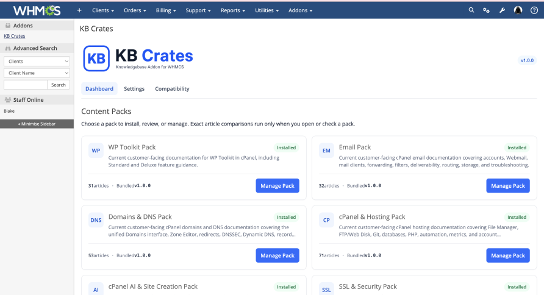Image resolution: width=544 pixels, height=295 pixels.
Task: Click Manage Pack for Domains & DNS Pack
Action: click(x=277, y=255)
